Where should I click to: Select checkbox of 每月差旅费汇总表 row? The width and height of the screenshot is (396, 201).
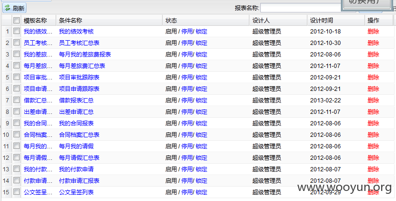pyautogui.click(x=16, y=65)
